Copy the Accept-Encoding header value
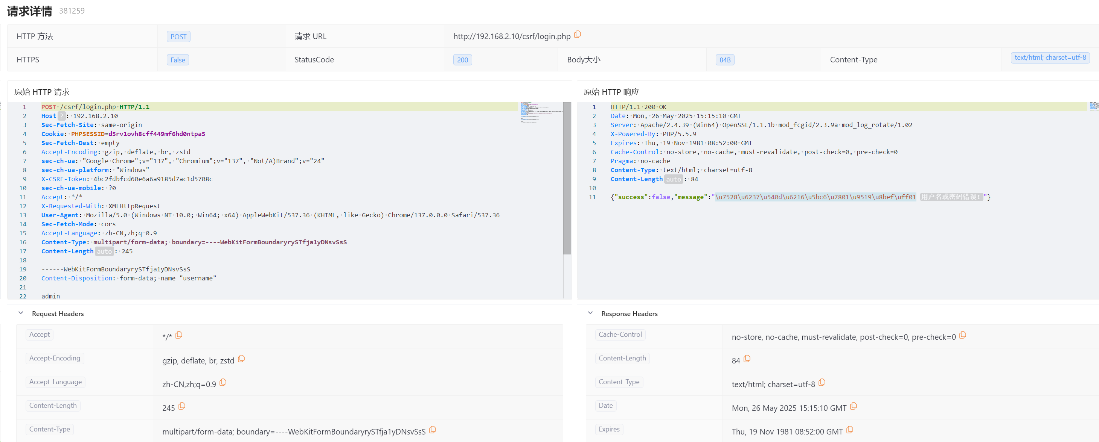Image resolution: width=1099 pixels, height=442 pixels. pyautogui.click(x=241, y=359)
